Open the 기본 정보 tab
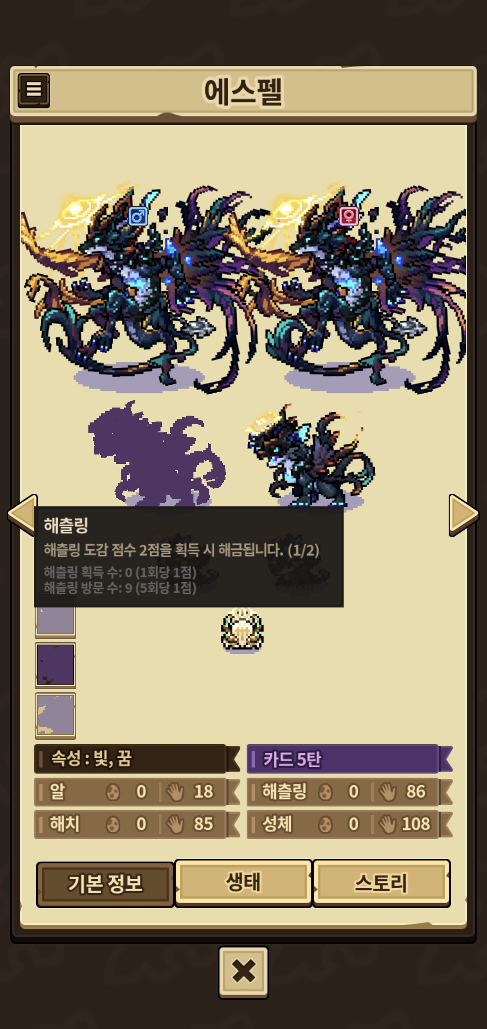Image resolution: width=487 pixels, height=1029 pixels. point(105,884)
